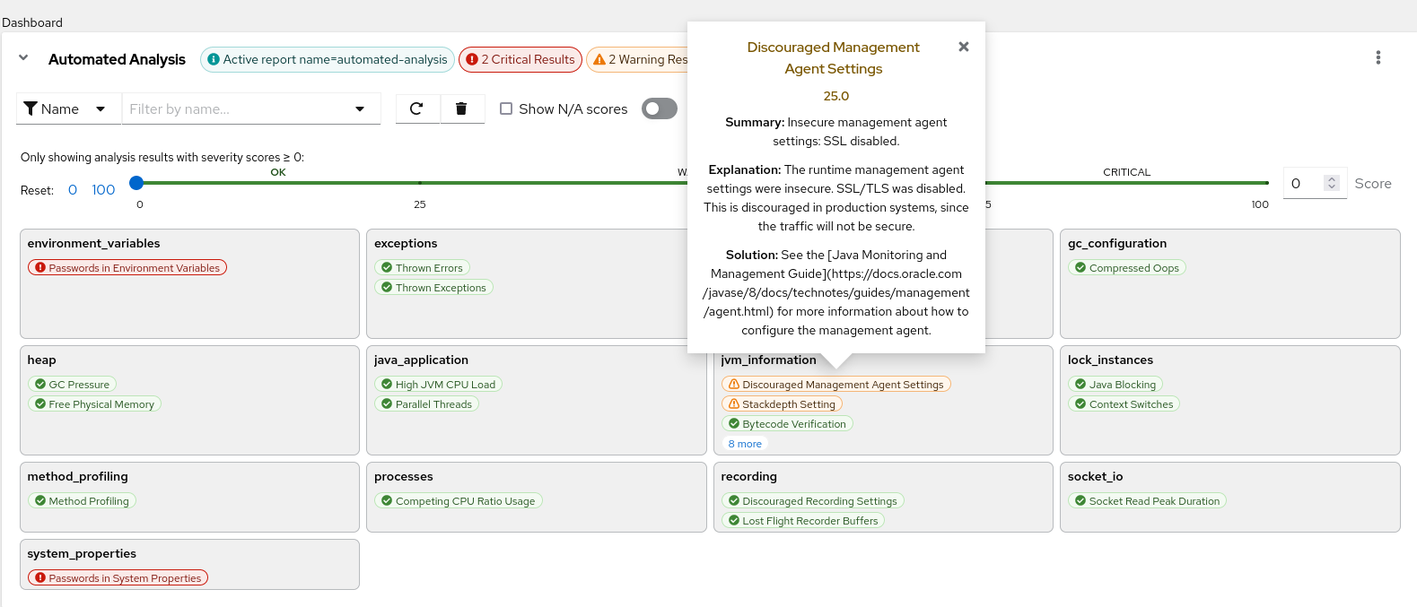Image resolution: width=1417 pixels, height=607 pixels.
Task: Click the filter funnel Name icon
Action: click(31, 108)
